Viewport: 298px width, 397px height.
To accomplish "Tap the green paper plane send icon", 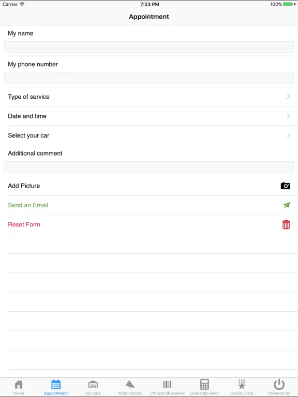I will point(287,205).
